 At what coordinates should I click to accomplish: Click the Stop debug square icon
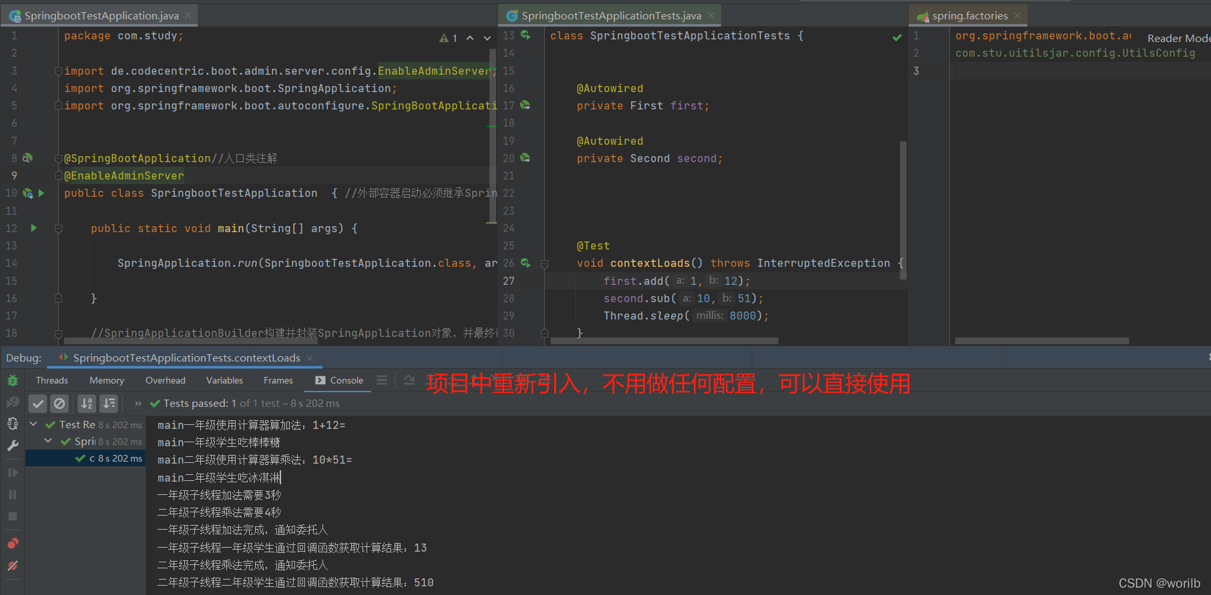[x=13, y=516]
